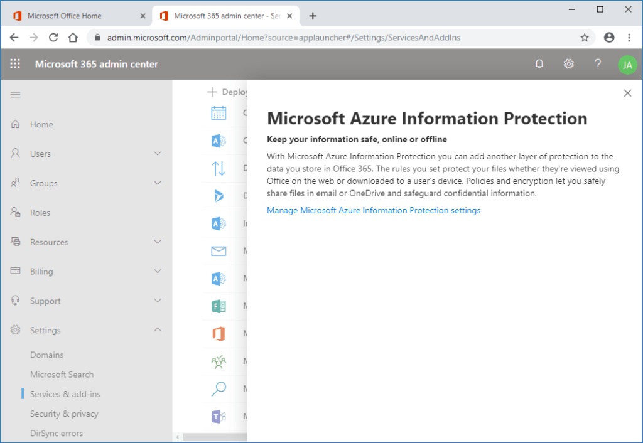The image size is (643, 443).
Task: Select the Mail envelope service icon
Action: coord(218,251)
